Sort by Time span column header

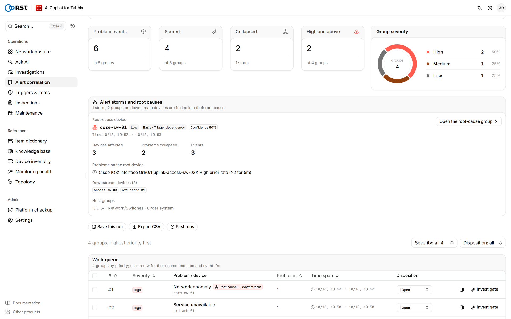tap(325, 276)
